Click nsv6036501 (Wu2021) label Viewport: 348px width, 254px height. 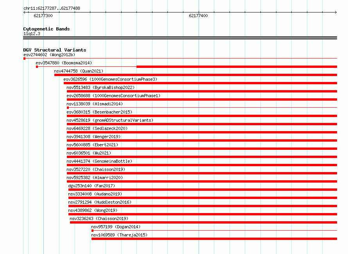point(89,153)
